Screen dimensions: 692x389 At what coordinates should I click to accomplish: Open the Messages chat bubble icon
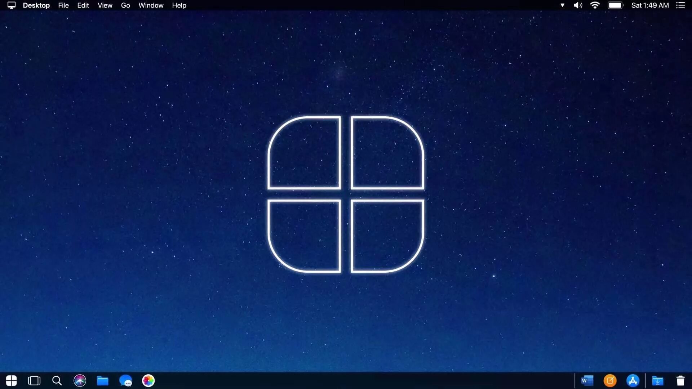coord(125,381)
